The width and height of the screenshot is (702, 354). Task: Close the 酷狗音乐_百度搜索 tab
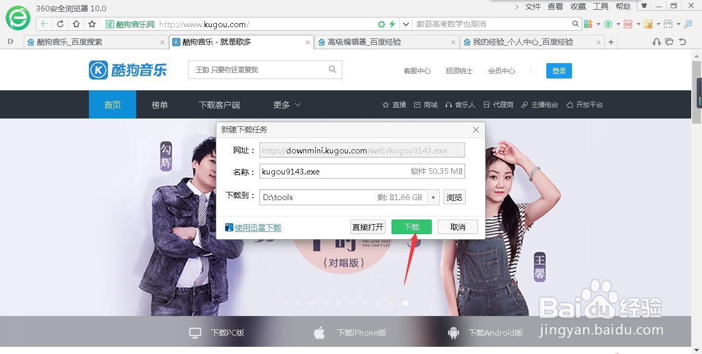(x=162, y=43)
